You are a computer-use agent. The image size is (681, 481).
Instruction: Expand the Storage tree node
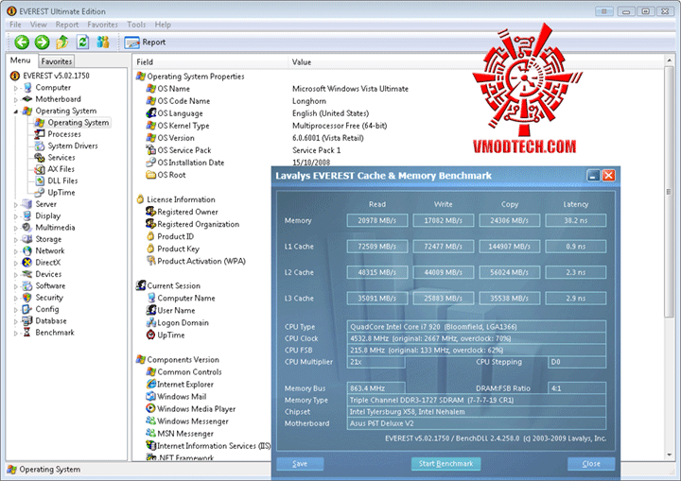[16, 240]
